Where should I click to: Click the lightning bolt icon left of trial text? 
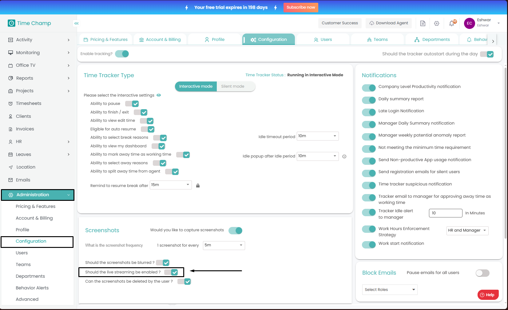tap(187, 7)
